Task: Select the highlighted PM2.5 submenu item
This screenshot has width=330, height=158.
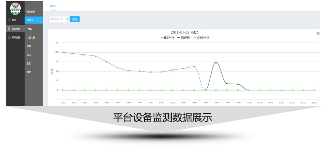Action: (x=30, y=20)
